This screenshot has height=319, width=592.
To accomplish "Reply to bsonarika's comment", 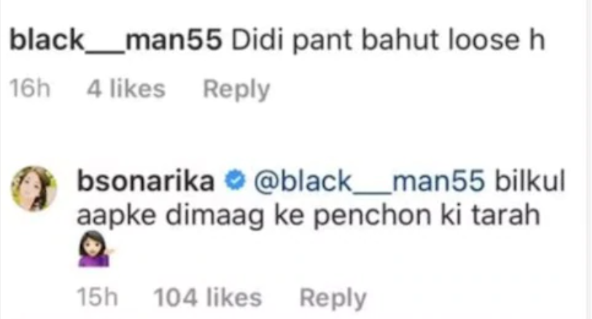I will [x=333, y=298].
